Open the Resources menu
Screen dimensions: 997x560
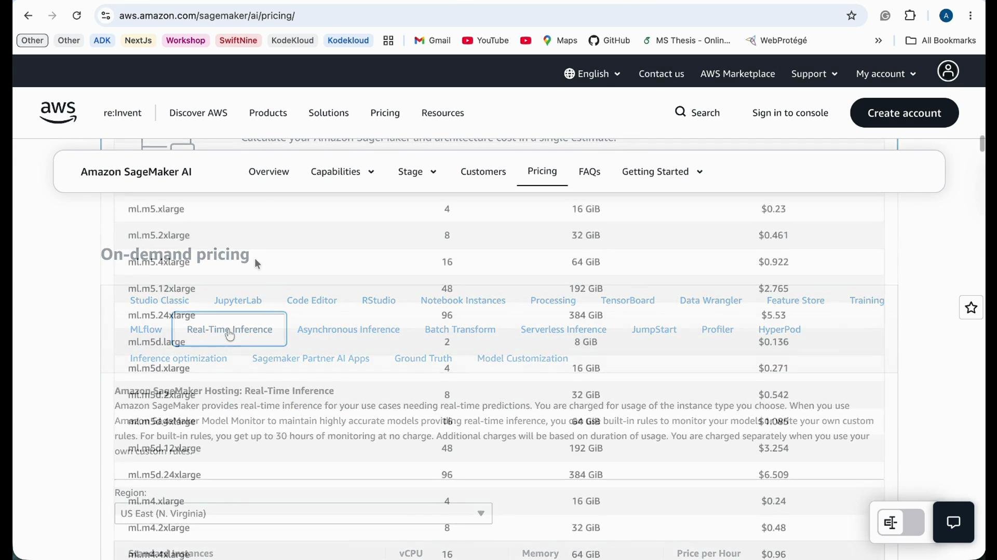click(443, 113)
